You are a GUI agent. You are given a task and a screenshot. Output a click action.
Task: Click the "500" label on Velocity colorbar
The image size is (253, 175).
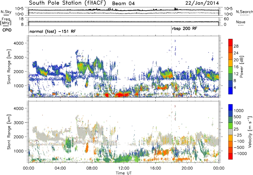click(x=237, y=117)
